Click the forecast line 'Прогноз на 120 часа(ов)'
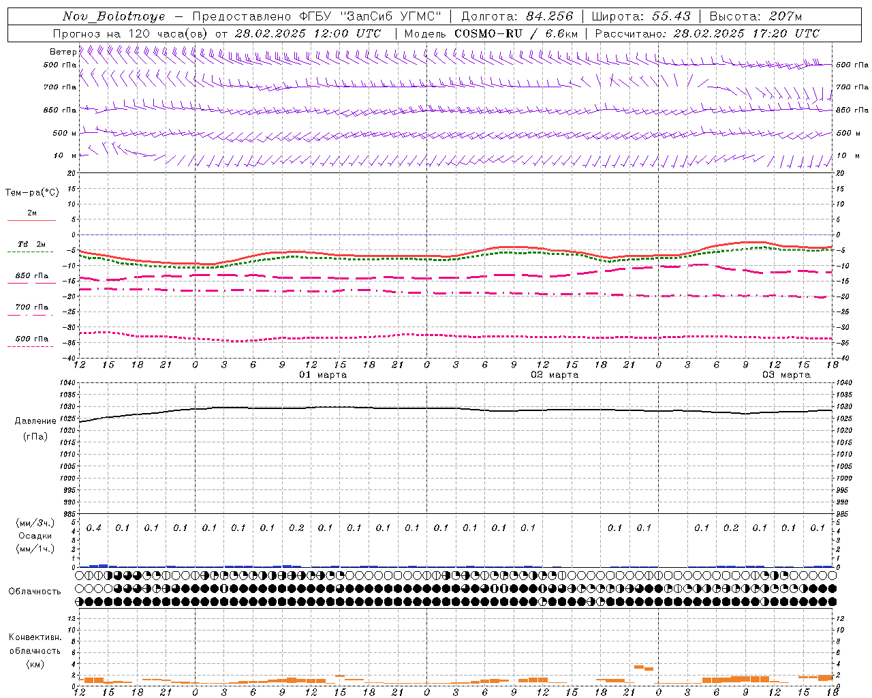 tap(131, 33)
